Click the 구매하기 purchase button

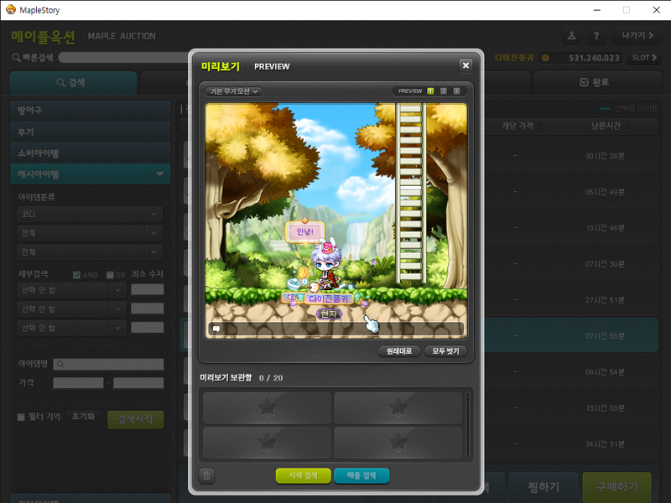[617, 487]
